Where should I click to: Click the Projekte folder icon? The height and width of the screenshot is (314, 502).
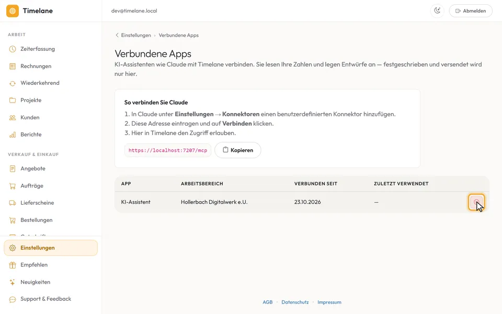tap(13, 100)
